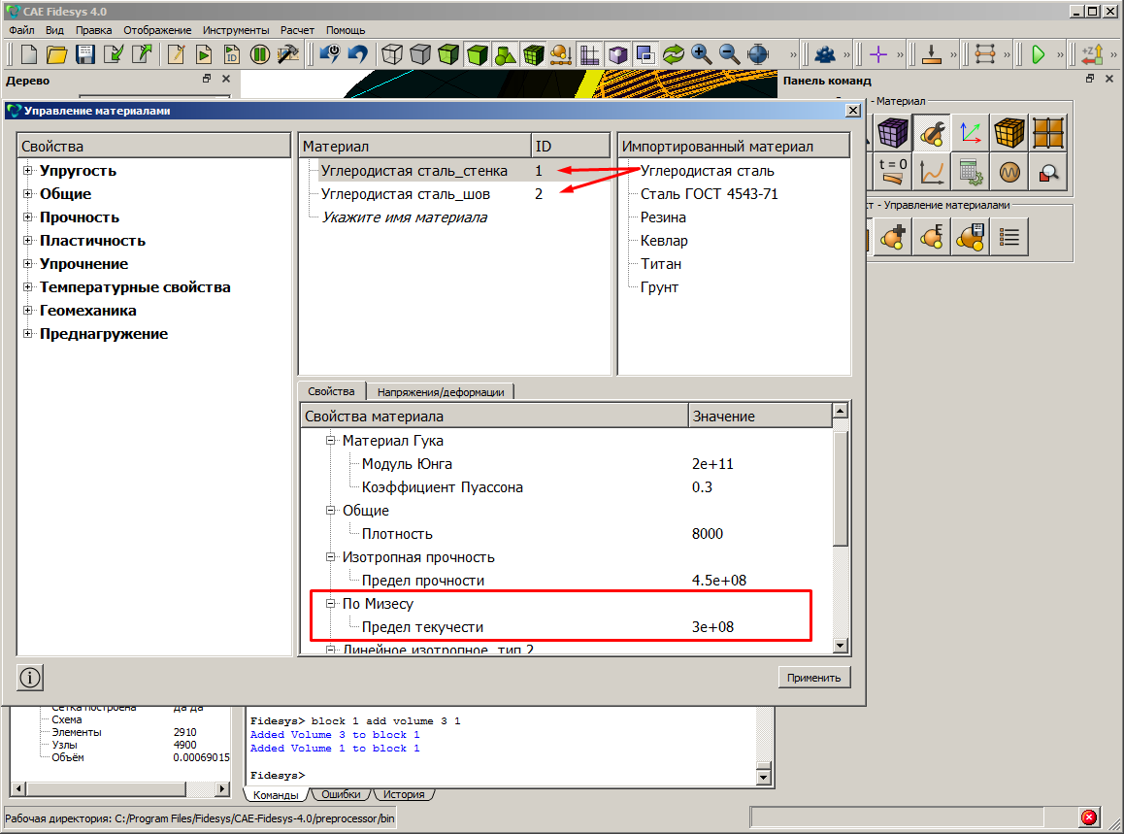Select material Углеродистая сталь_шов
The width and height of the screenshot is (1124, 834).
406,193
